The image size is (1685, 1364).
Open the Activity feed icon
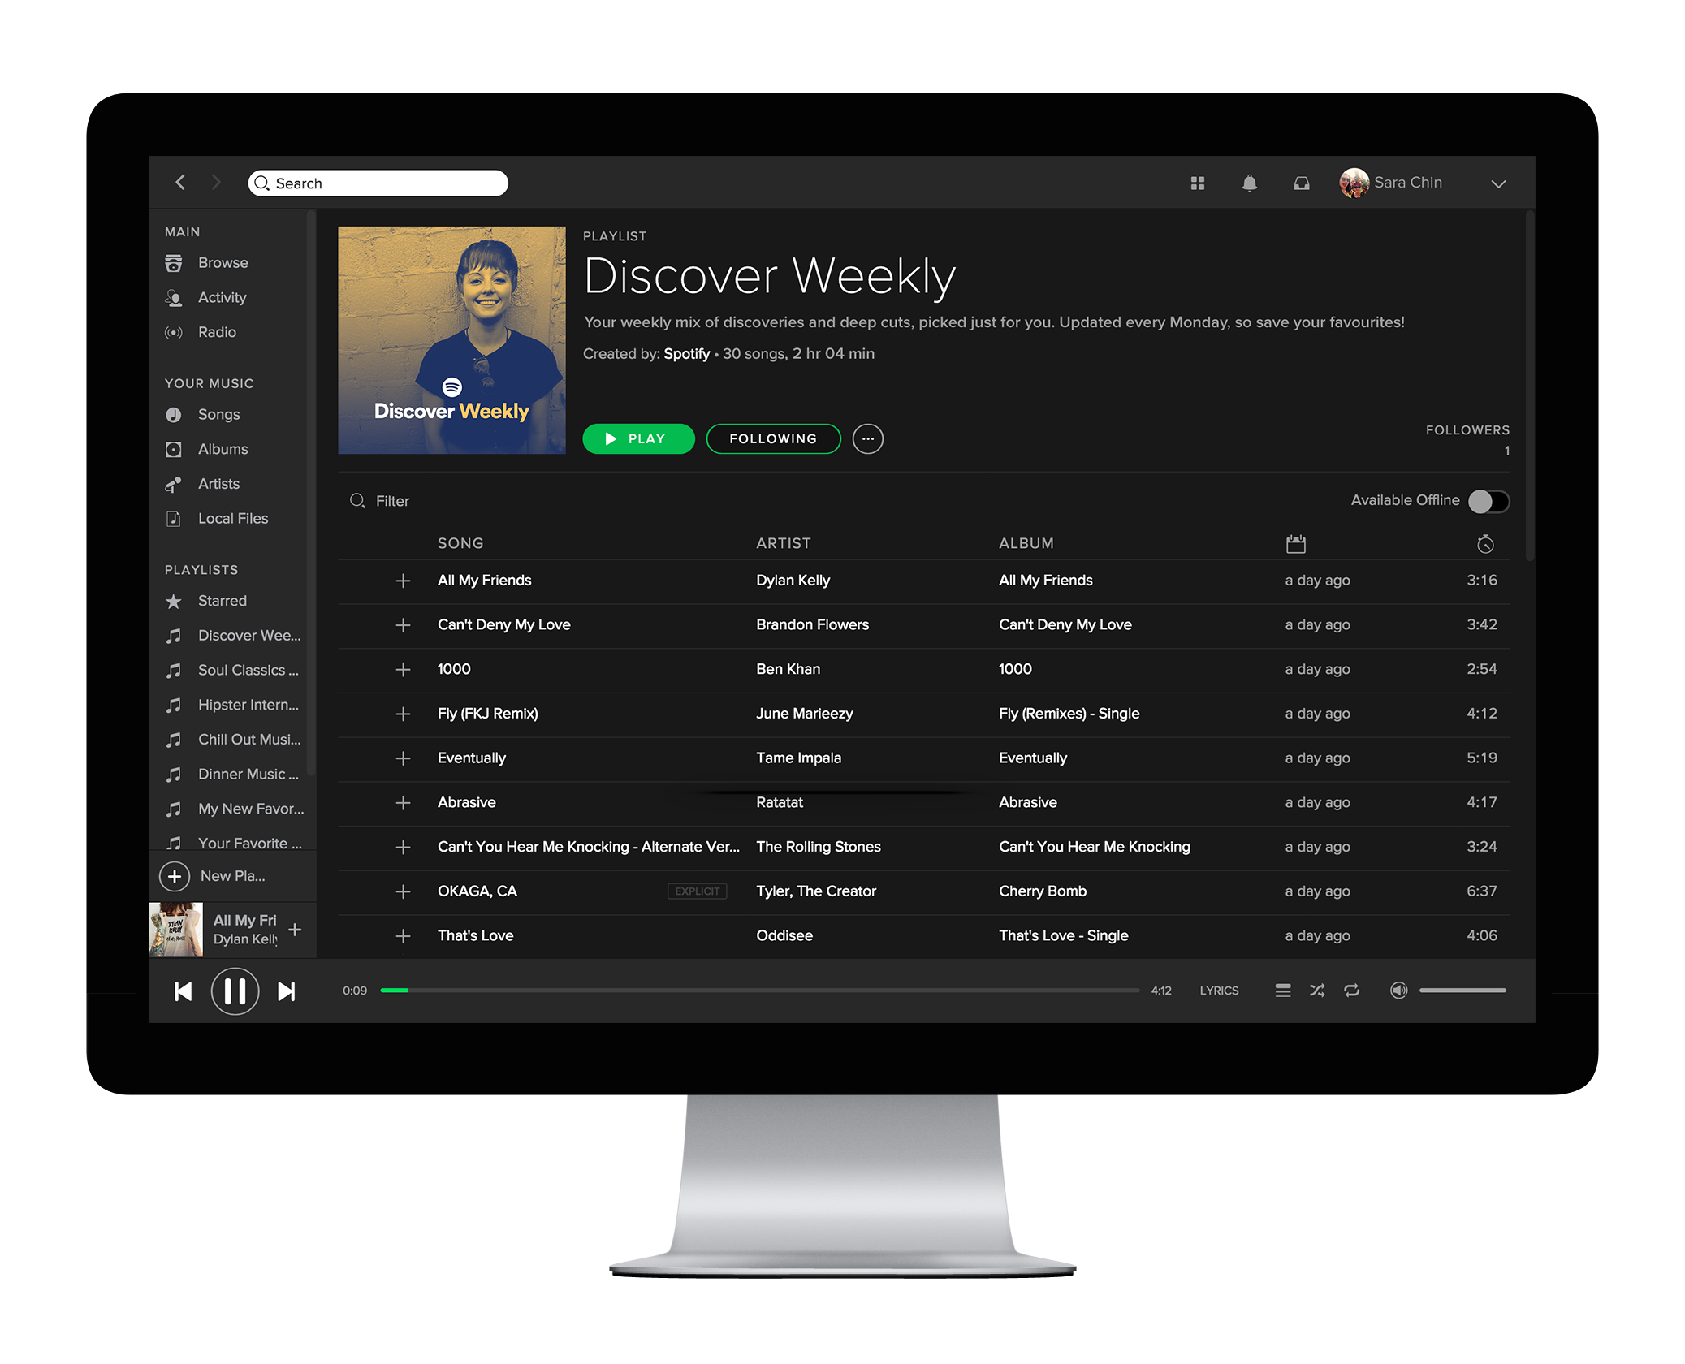[x=175, y=297]
